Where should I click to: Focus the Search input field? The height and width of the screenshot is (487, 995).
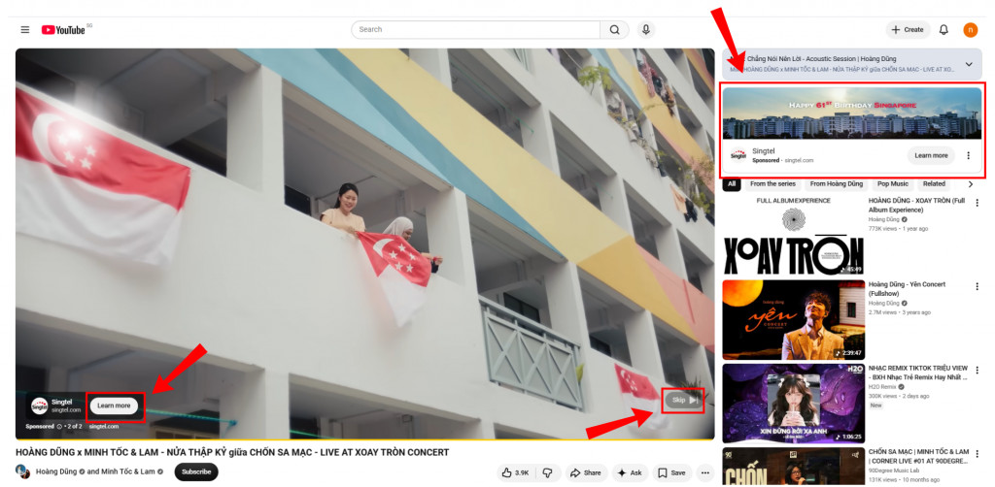[475, 30]
